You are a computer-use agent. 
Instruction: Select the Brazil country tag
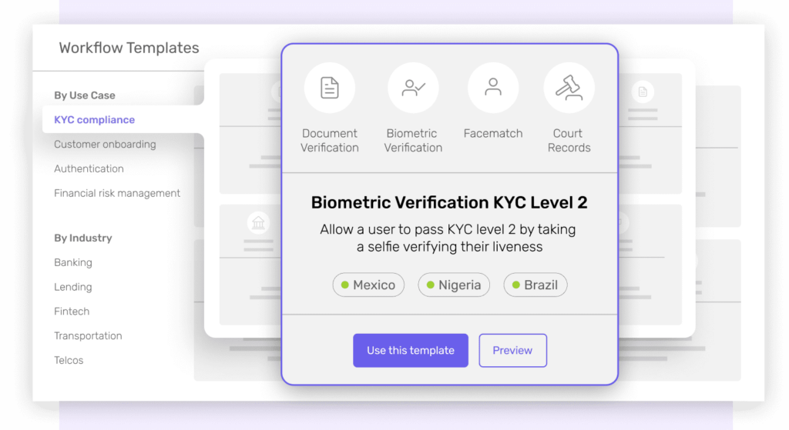point(536,285)
